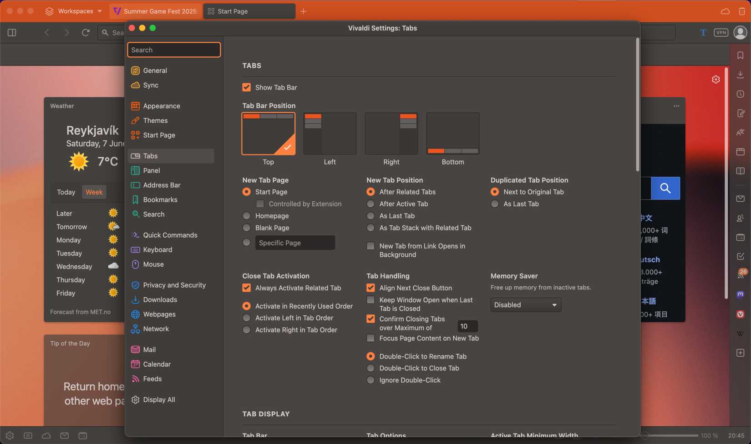The image size is (751, 444).
Task: Open the Workspaces dropdown in the tab bar
Action: (73, 11)
